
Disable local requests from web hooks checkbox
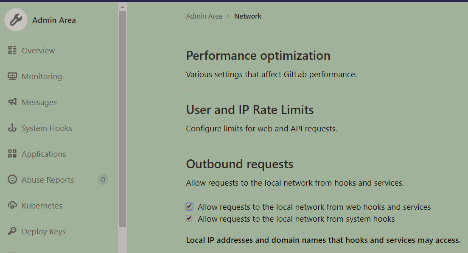pyautogui.click(x=189, y=207)
